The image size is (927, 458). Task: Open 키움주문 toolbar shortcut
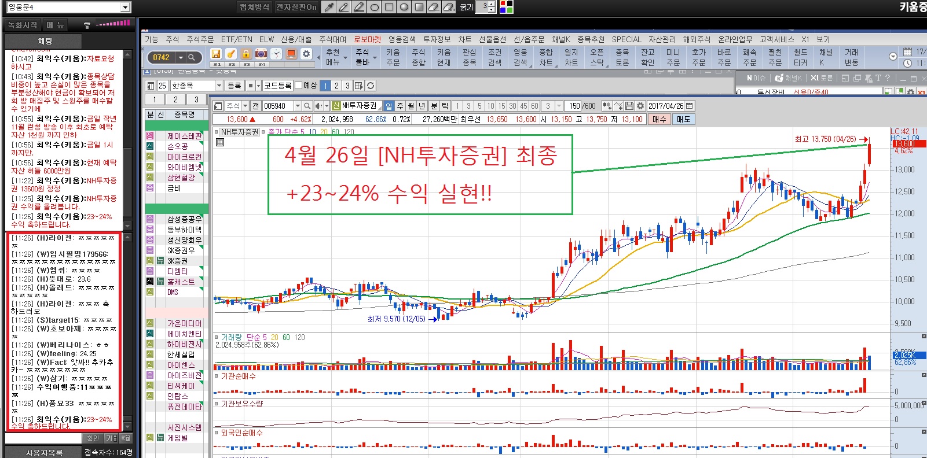coord(393,57)
